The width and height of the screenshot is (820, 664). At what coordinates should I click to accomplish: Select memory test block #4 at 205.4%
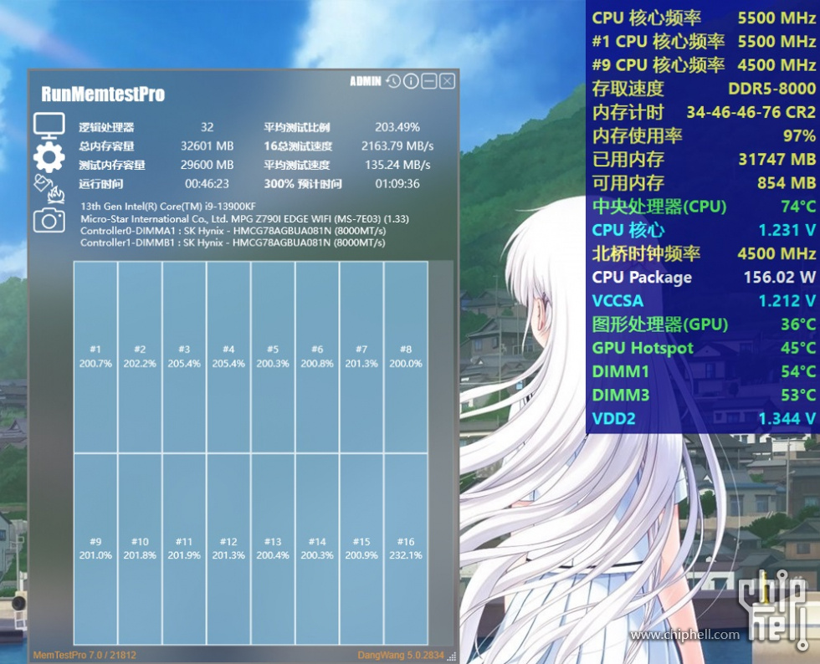point(228,357)
